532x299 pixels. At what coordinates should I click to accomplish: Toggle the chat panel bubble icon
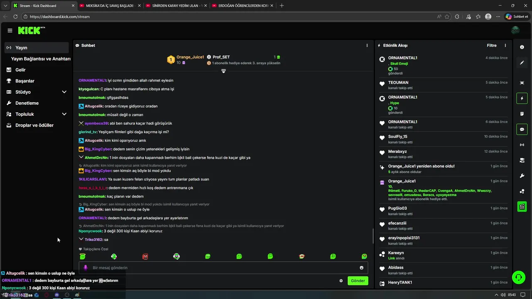522,129
